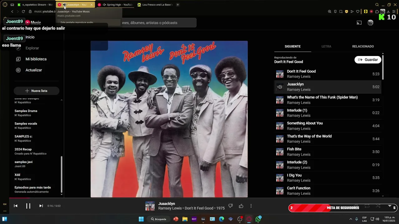
Task: Pause the playing song Juaacklyn
Action: [28, 206]
